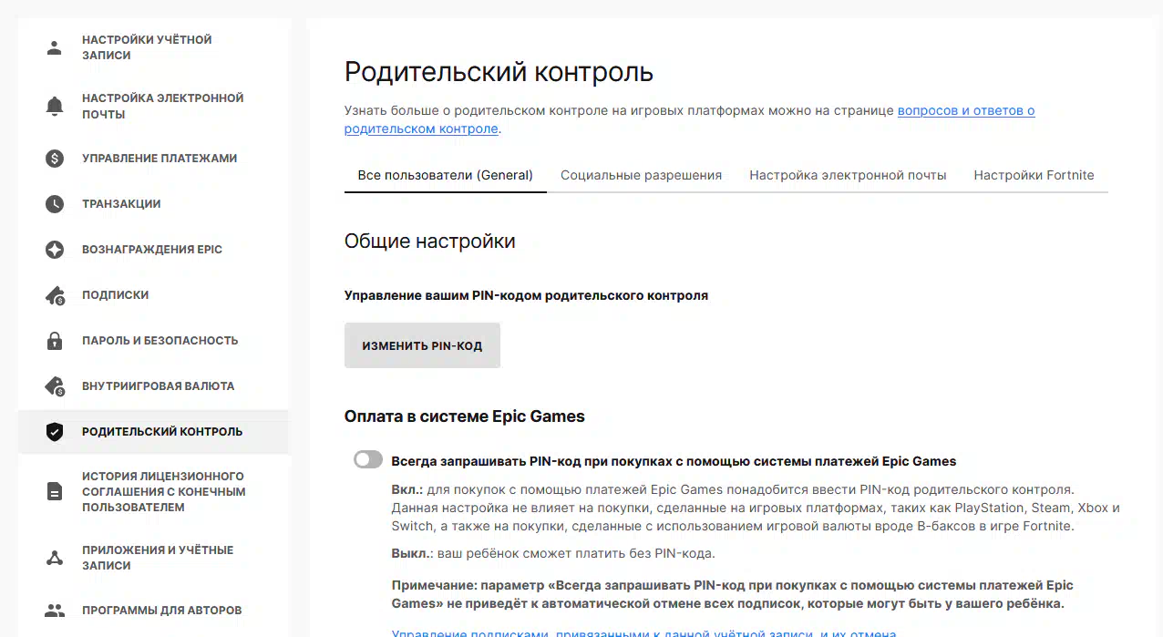The image size is (1163, 637).
Task: Click the clock icon for transactions
Action: (x=55, y=204)
